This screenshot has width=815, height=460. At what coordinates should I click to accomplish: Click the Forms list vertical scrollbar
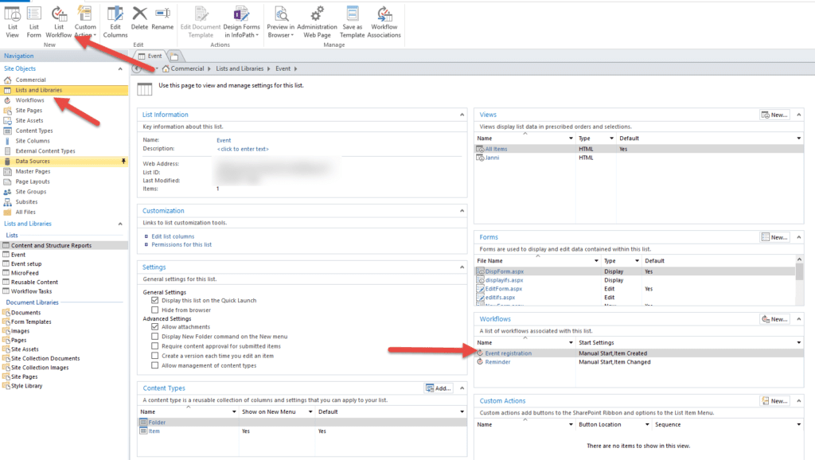tap(799, 281)
